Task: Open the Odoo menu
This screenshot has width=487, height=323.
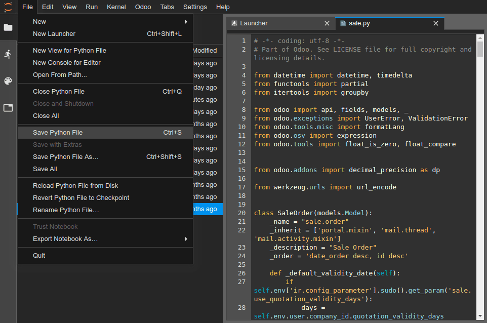Action: point(143,7)
